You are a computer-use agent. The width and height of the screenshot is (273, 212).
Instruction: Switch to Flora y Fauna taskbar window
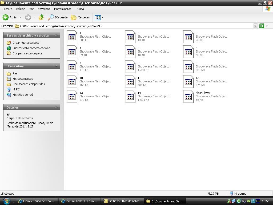click(36, 201)
